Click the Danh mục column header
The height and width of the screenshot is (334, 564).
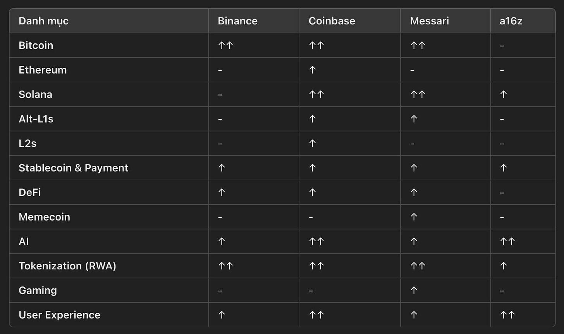(x=43, y=21)
